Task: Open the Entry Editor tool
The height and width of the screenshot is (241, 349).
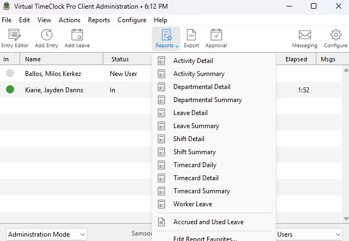Action: click(x=15, y=39)
